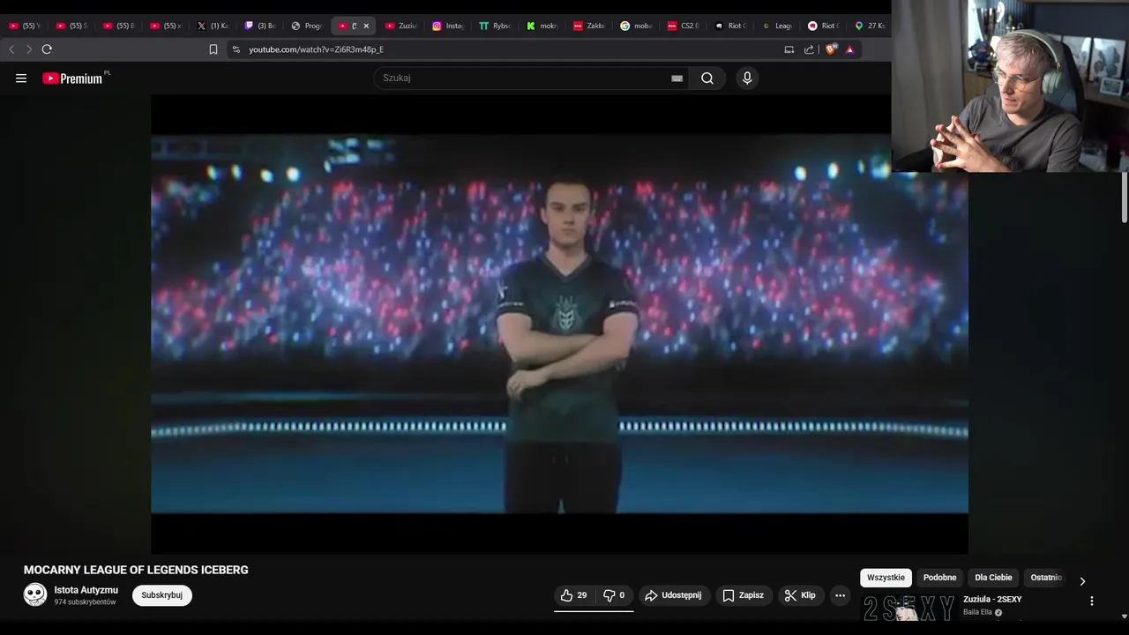
Task: Open the Zuziula - 2SEXY video title
Action: 992,600
